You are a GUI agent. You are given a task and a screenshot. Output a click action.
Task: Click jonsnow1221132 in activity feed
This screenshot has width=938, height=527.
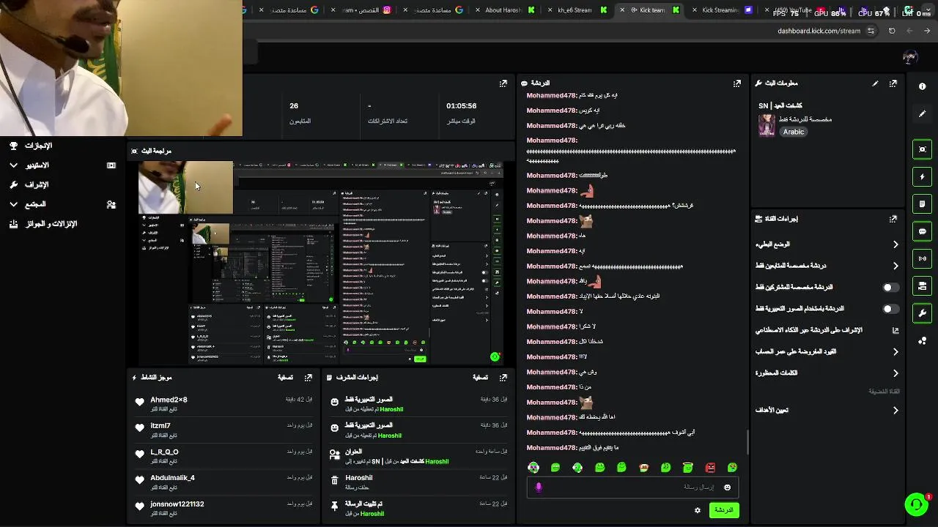coord(177,504)
